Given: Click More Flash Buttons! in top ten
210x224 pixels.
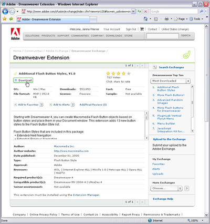Looking at the screenshot, I should pos(171,95).
